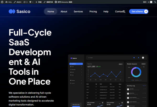Open the Help nav item
Image resolution: width=157 pixels, height=107 pixels.
pyautogui.click(x=106, y=11)
